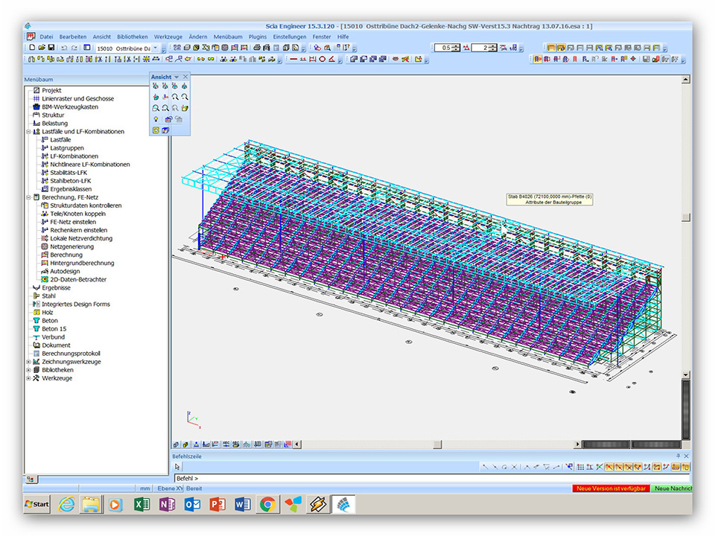Screen dimensions: 715x536
Task: Open the Bibliotheken menu
Action: tap(132, 36)
